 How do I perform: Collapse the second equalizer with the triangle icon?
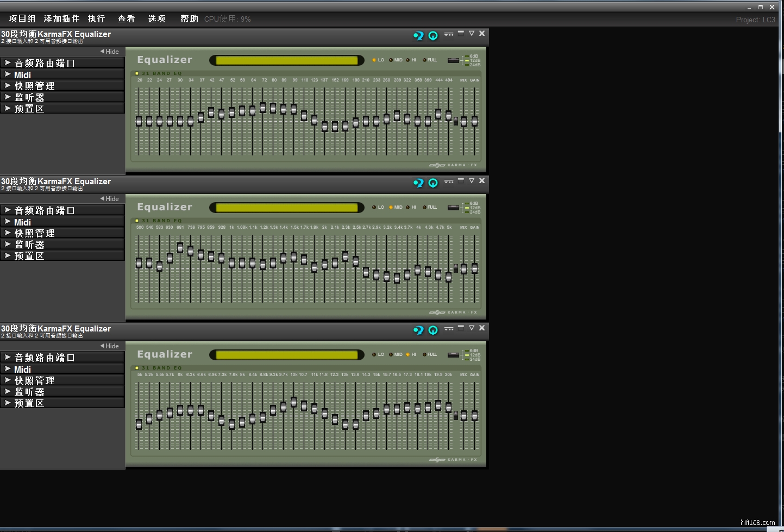pyautogui.click(x=472, y=181)
